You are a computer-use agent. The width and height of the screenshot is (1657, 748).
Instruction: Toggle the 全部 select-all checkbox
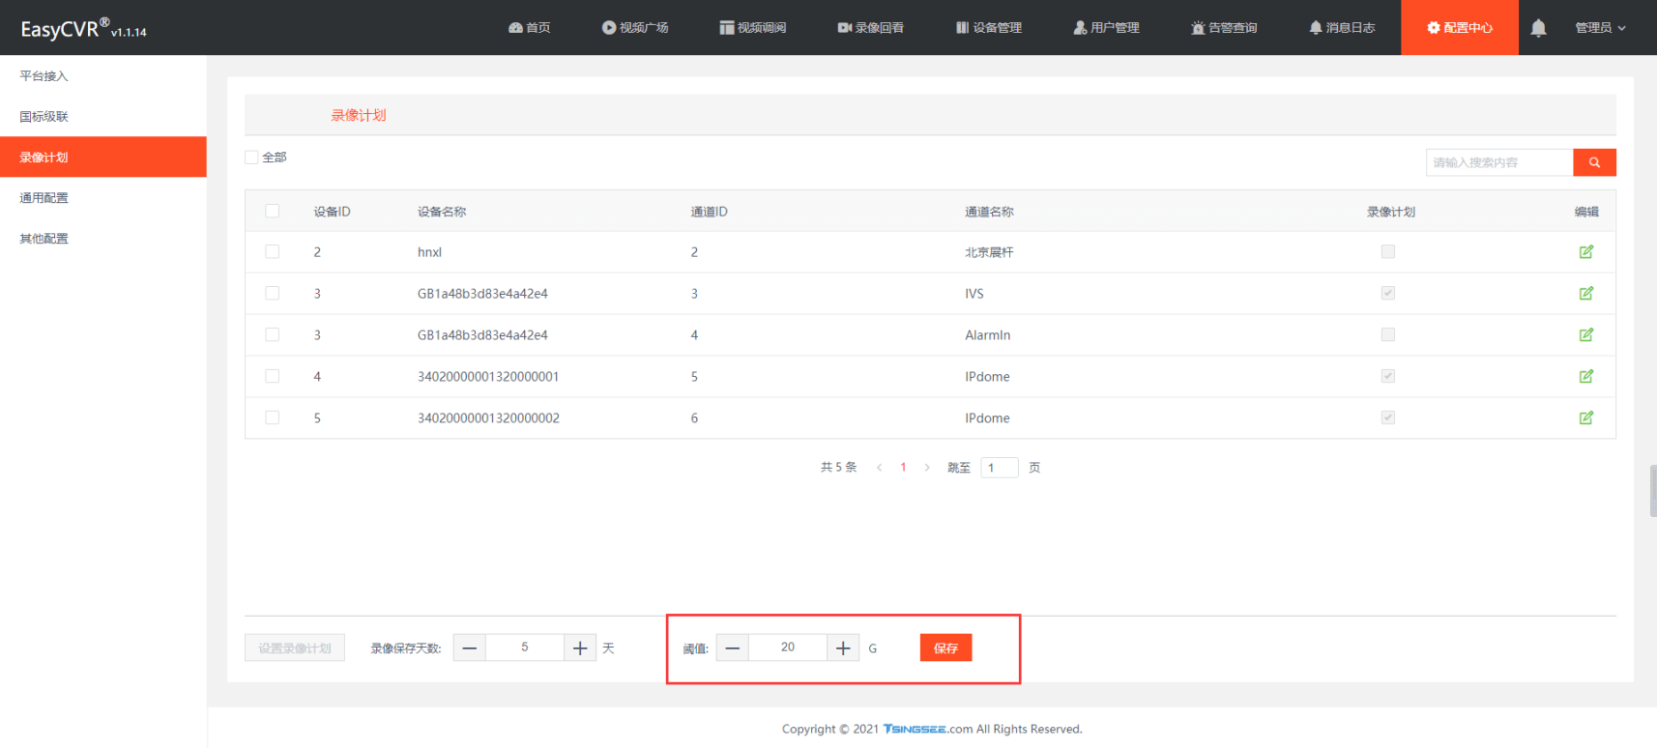click(252, 158)
